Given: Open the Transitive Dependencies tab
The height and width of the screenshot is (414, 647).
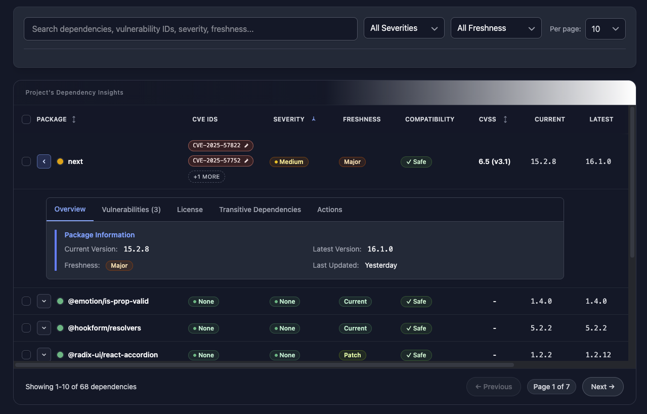Looking at the screenshot, I should click(x=260, y=209).
